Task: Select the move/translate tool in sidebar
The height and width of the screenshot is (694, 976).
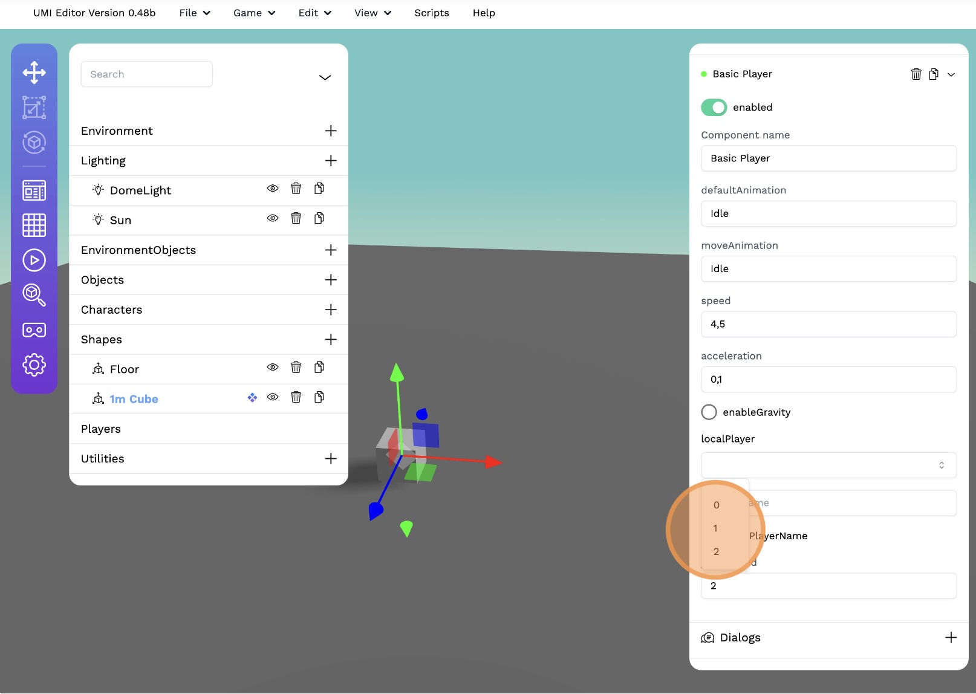Action: click(x=34, y=73)
